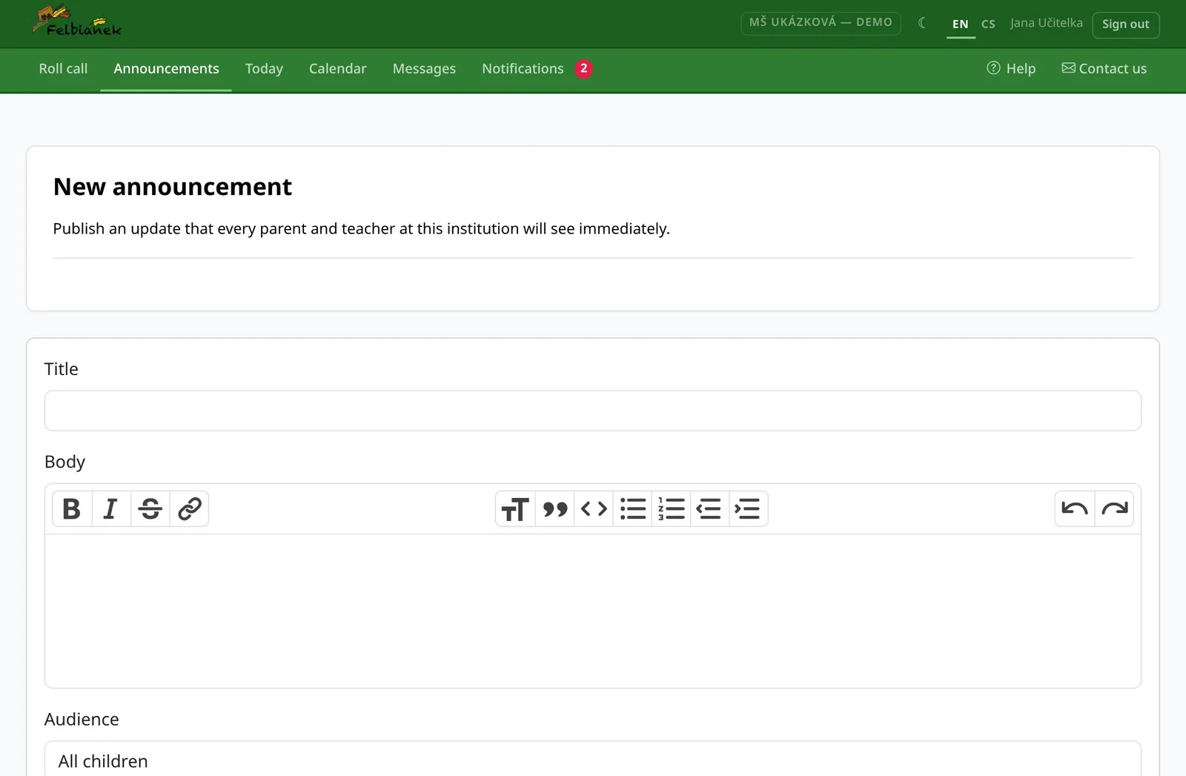Image resolution: width=1186 pixels, height=776 pixels.
Task: Redo the last editor change
Action: [x=1114, y=509]
